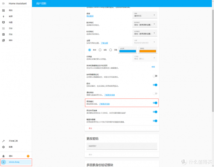Toggle the always hide sidebar switch
214x167 pixels.
(155, 76)
